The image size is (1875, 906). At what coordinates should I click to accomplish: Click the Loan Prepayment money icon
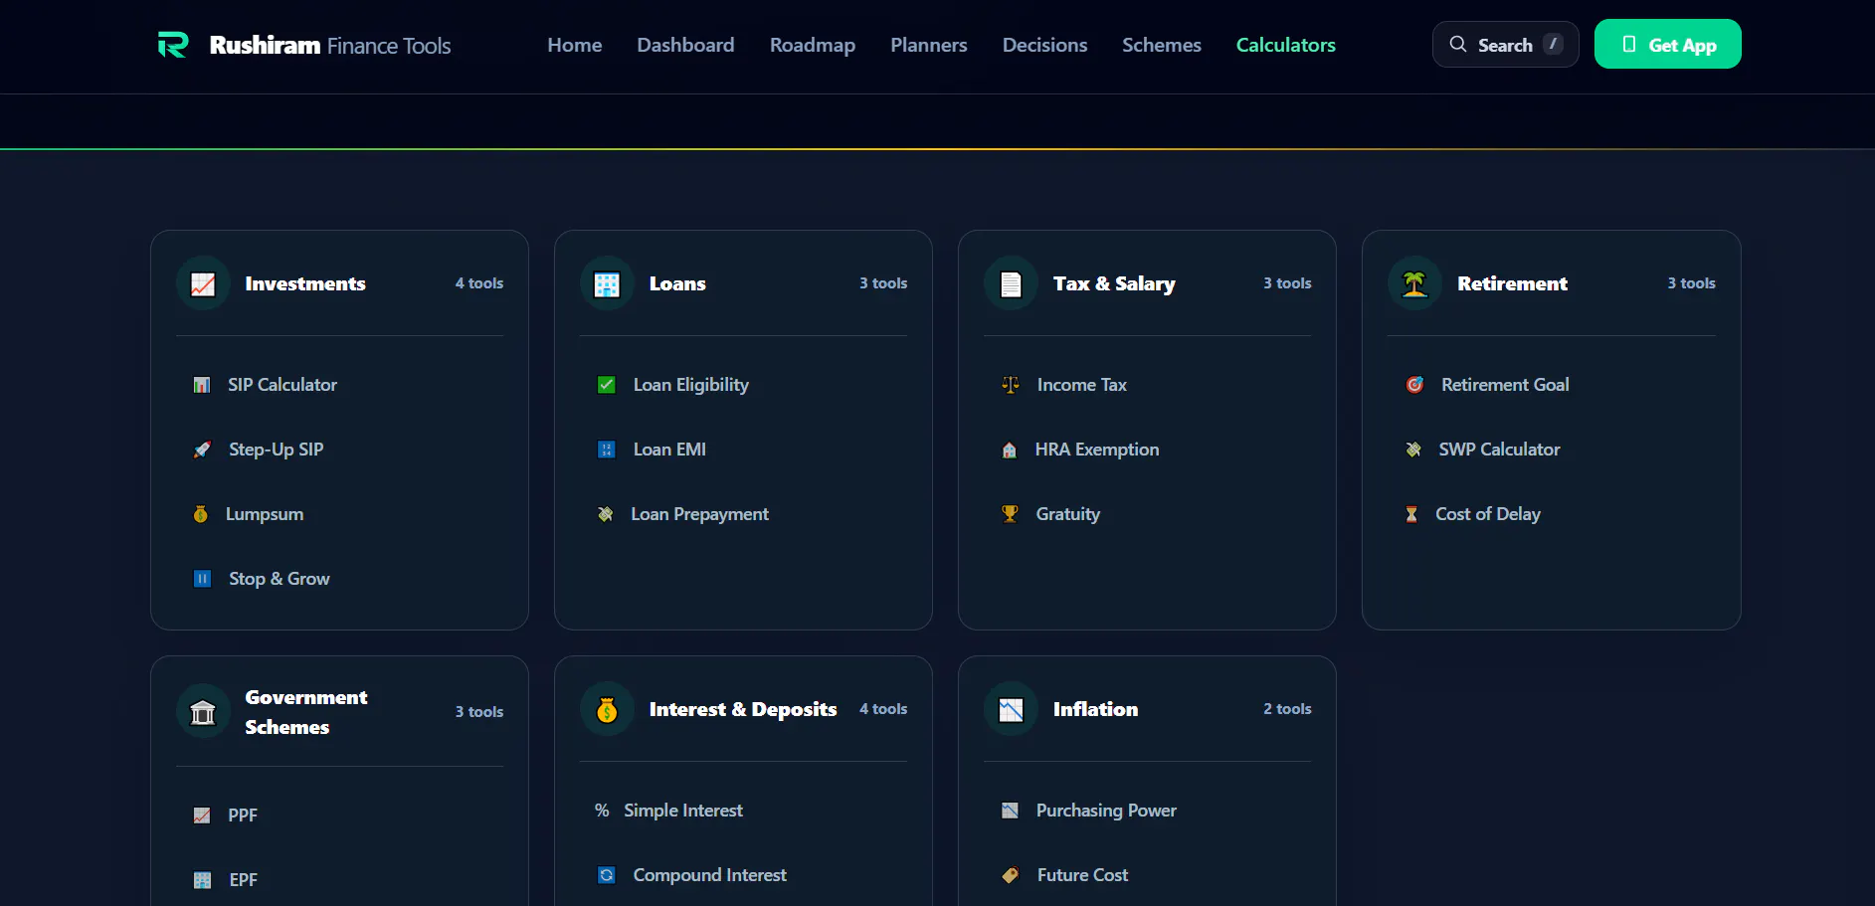point(605,514)
